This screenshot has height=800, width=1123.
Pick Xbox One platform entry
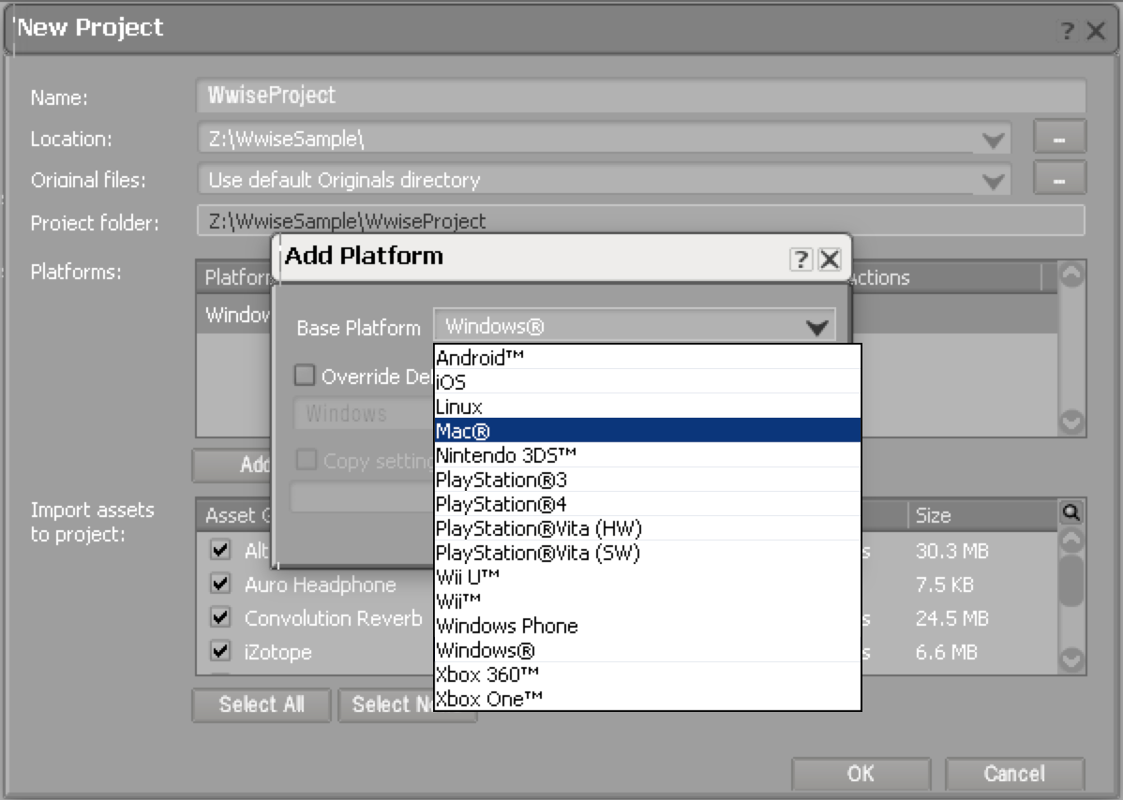click(648, 699)
